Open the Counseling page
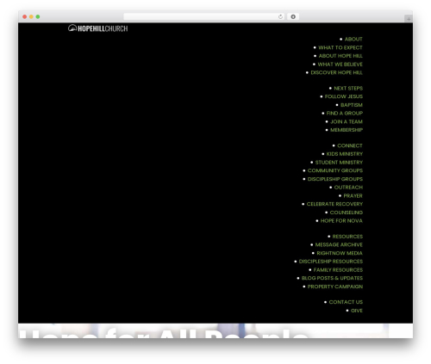The image size is (431, 364). click(347, 213)
